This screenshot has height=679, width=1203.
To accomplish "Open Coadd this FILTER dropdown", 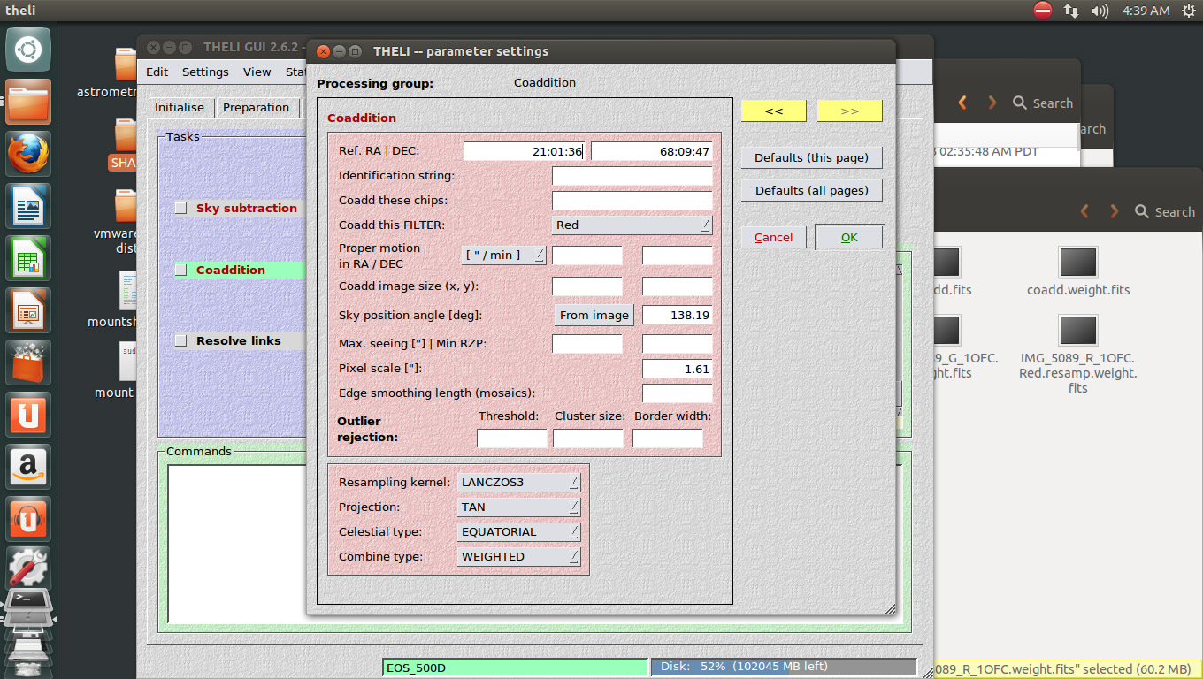I will pos(632,225).
